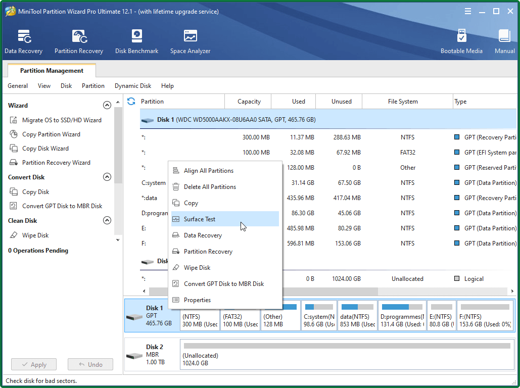Open the Help menu
Screen dimensions: 520x388
coord(167,86)
